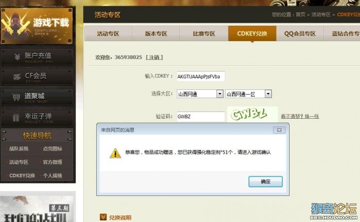The height and width of the screenshot is (222, 360).
Task: Switch to the 蓝钻合作 tab
Action: [x=342, y=34]
